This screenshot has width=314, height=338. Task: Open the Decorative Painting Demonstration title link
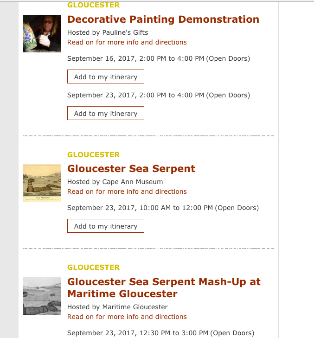pyautogui.click(x=163, y=19)
